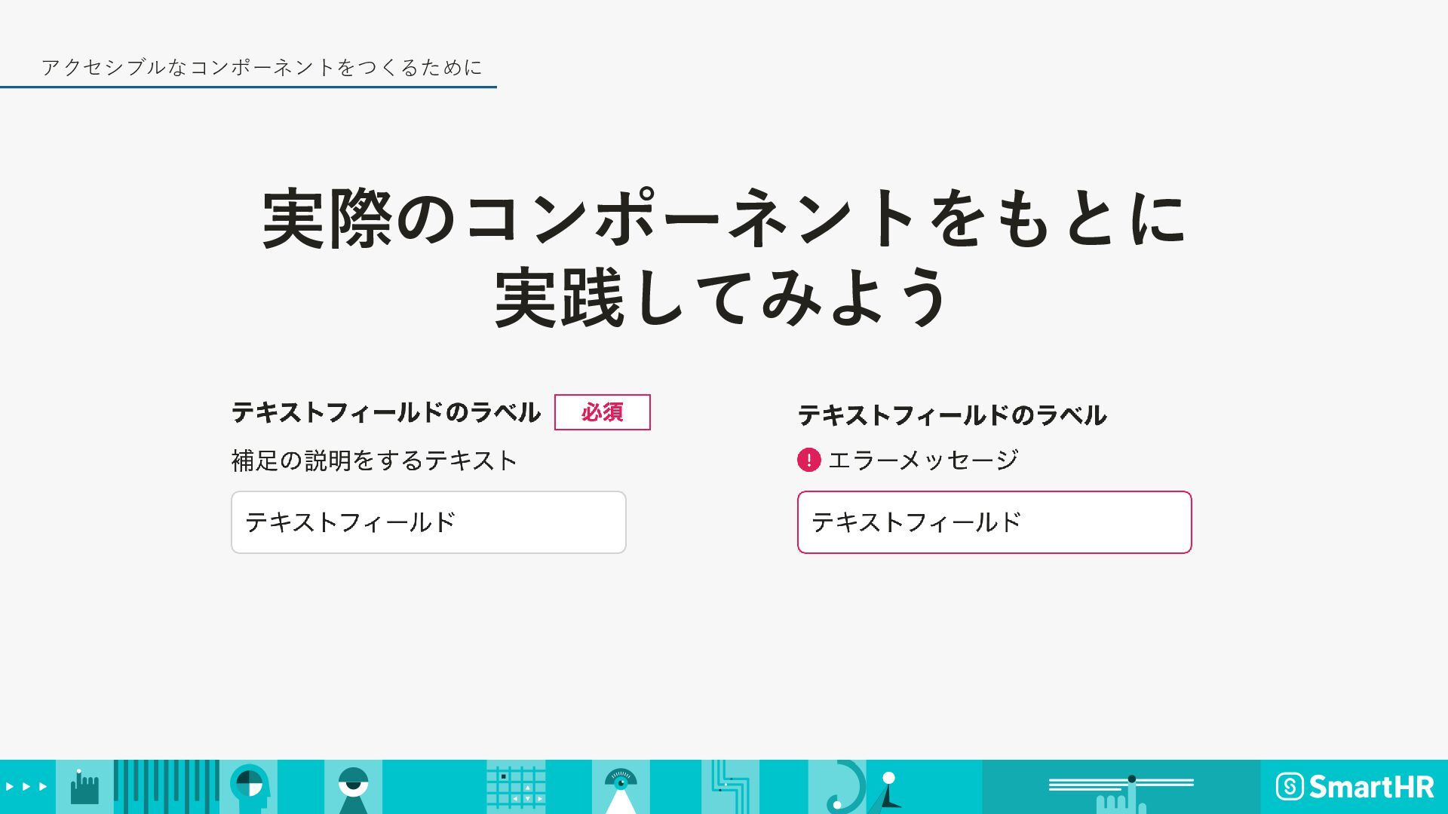Focus the error-state text field
The image size is (1448, 814).
click(994, 522)
